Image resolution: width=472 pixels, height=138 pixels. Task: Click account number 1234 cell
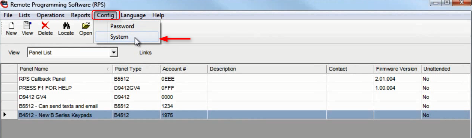tap(184, 106)
